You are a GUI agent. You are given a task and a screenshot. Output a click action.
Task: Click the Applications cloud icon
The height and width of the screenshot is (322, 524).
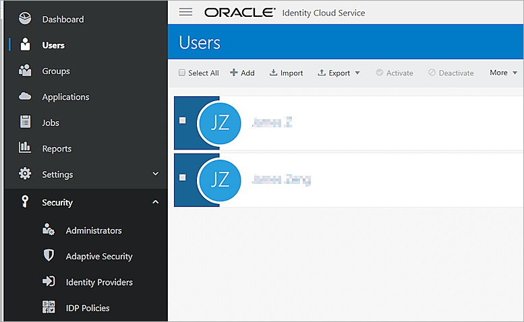click(25, 96)
